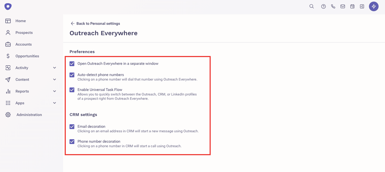Open the email envelope icon
This screenshot has width=385, height=172.
tap(343, 7)
